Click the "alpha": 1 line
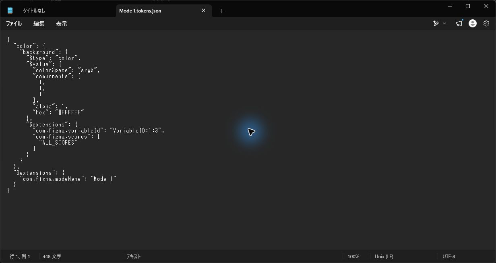 [x=50, y=106]
